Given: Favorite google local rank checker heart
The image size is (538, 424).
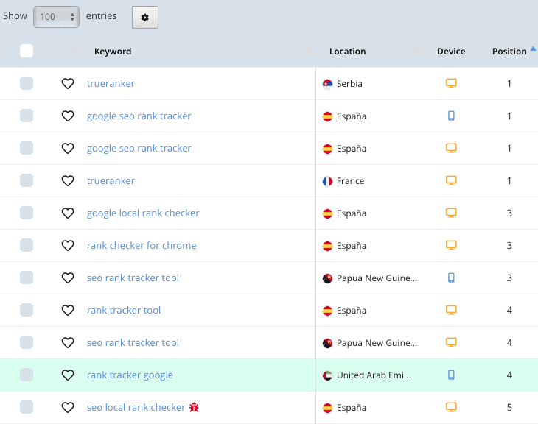Looking at the screenshot, I should (x=68, y=213).
